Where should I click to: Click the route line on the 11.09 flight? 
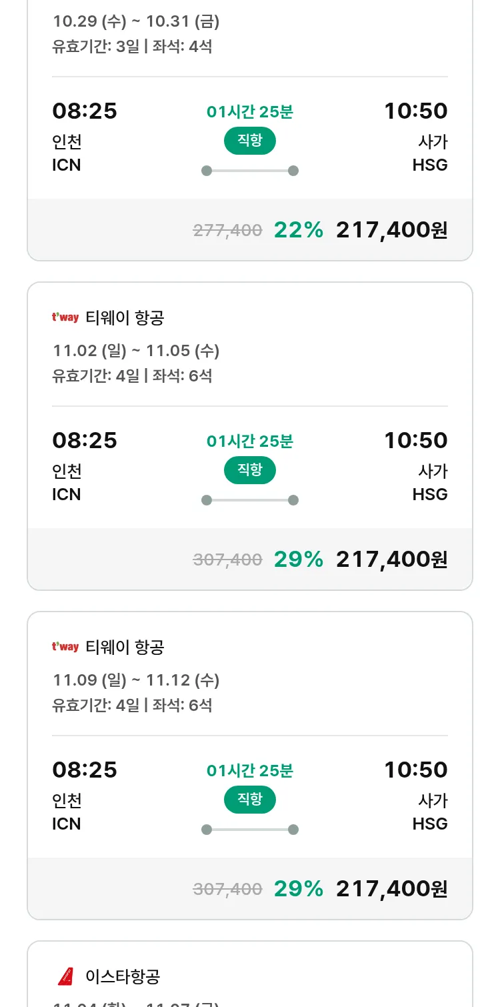tap(249, 830)
